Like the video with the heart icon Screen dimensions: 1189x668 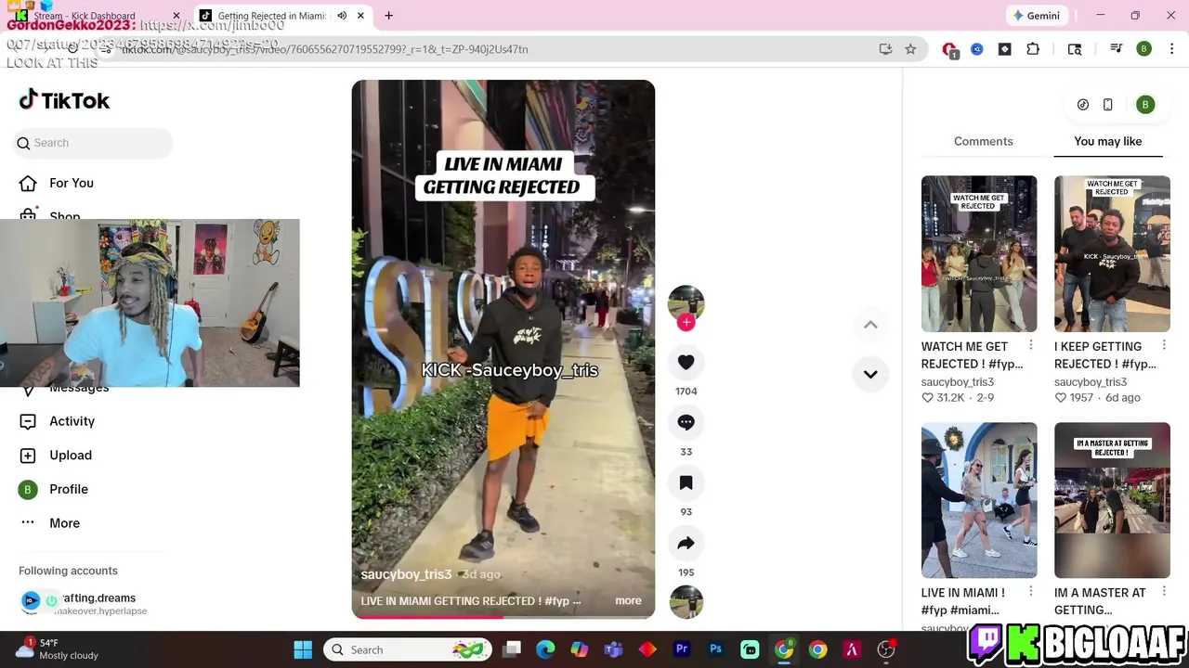[686, 363]
